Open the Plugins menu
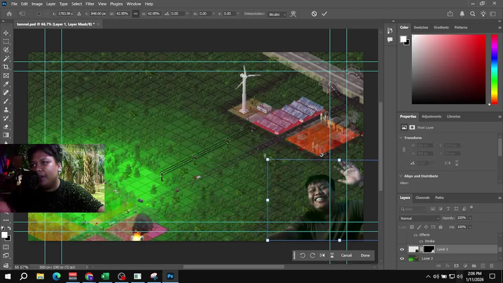The width and height of the screenshot is (503, 283). pyautogui.click(x=116, y=4)
